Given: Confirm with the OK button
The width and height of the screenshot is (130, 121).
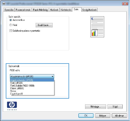Looking at the screenshot, I should tap(86, 116).
